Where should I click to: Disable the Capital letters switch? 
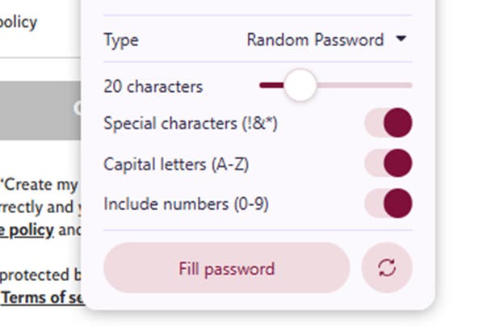pos(388,164)
